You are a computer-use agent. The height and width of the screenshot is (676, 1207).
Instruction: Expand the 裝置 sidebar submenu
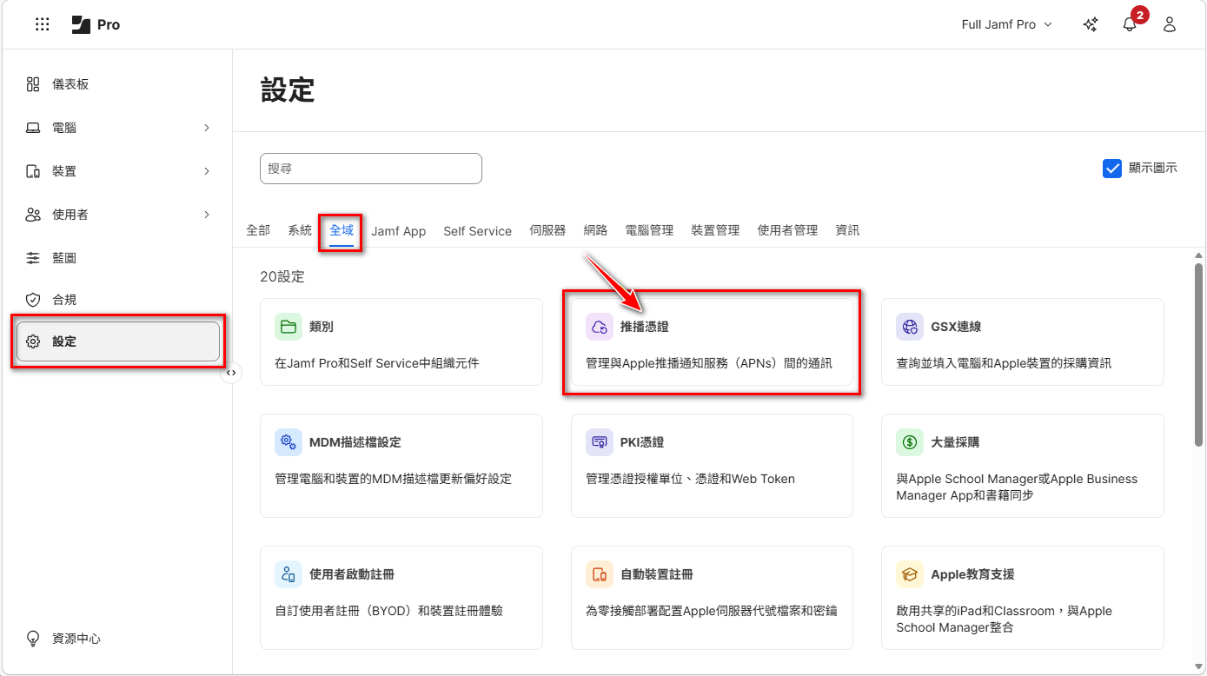207,171
